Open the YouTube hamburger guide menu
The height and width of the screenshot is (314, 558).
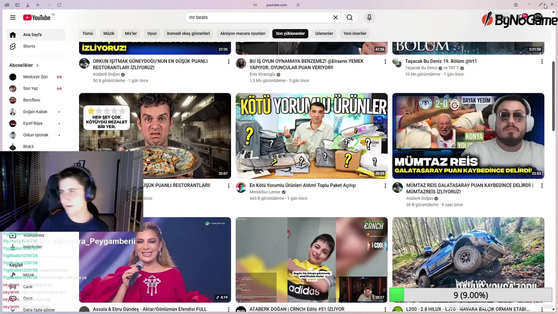(x=13, y=17)
